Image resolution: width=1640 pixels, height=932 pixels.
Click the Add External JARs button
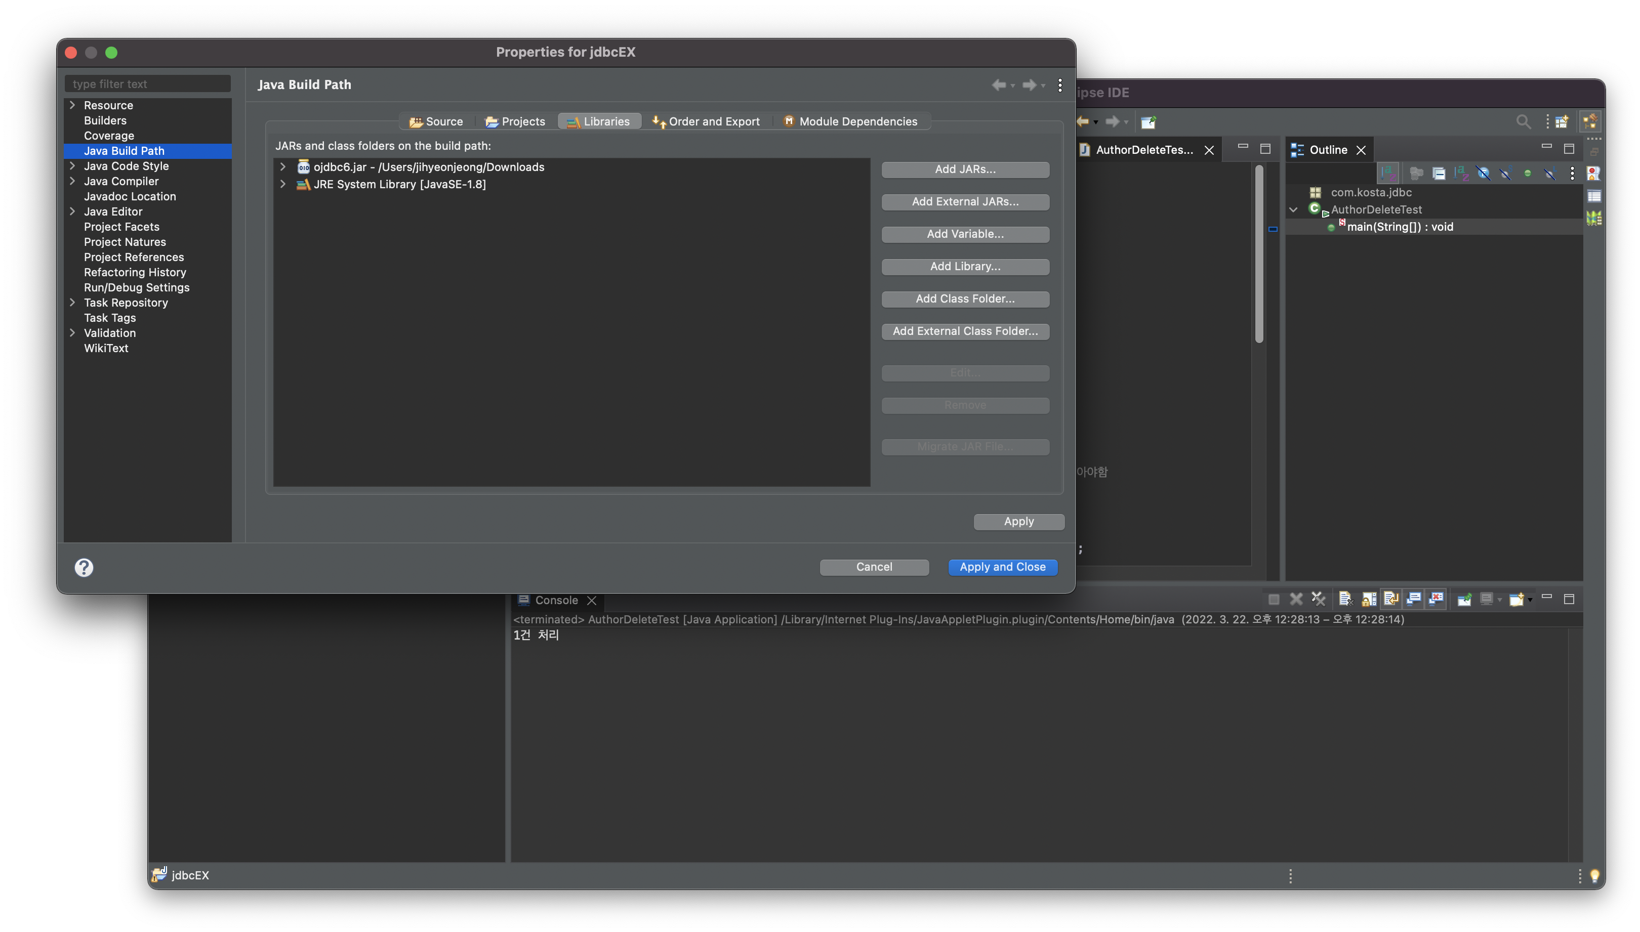[964, 202]
